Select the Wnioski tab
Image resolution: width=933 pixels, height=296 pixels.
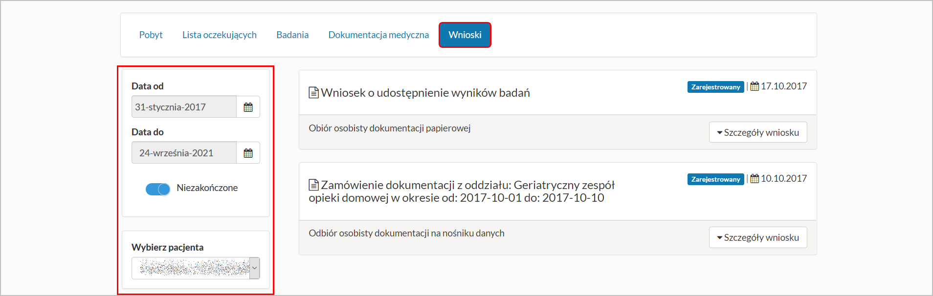click(x=465, y=35)
